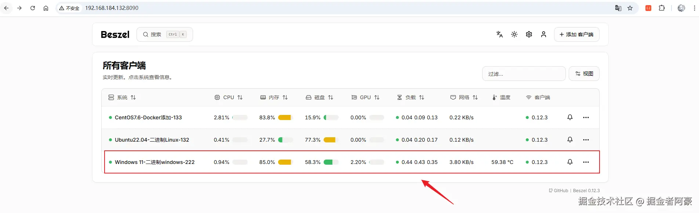
Task: Click the 不安全 security indicator
Action: [69, 8]
